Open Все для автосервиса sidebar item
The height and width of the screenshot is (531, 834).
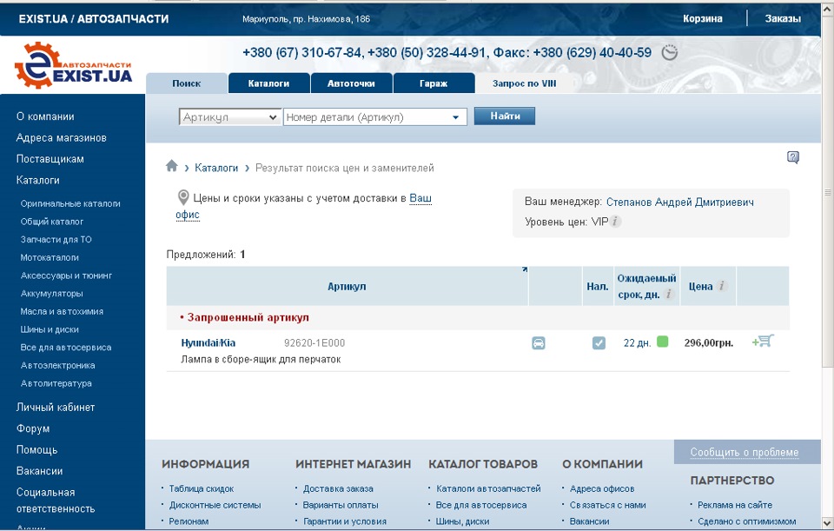tap(66, 348)
